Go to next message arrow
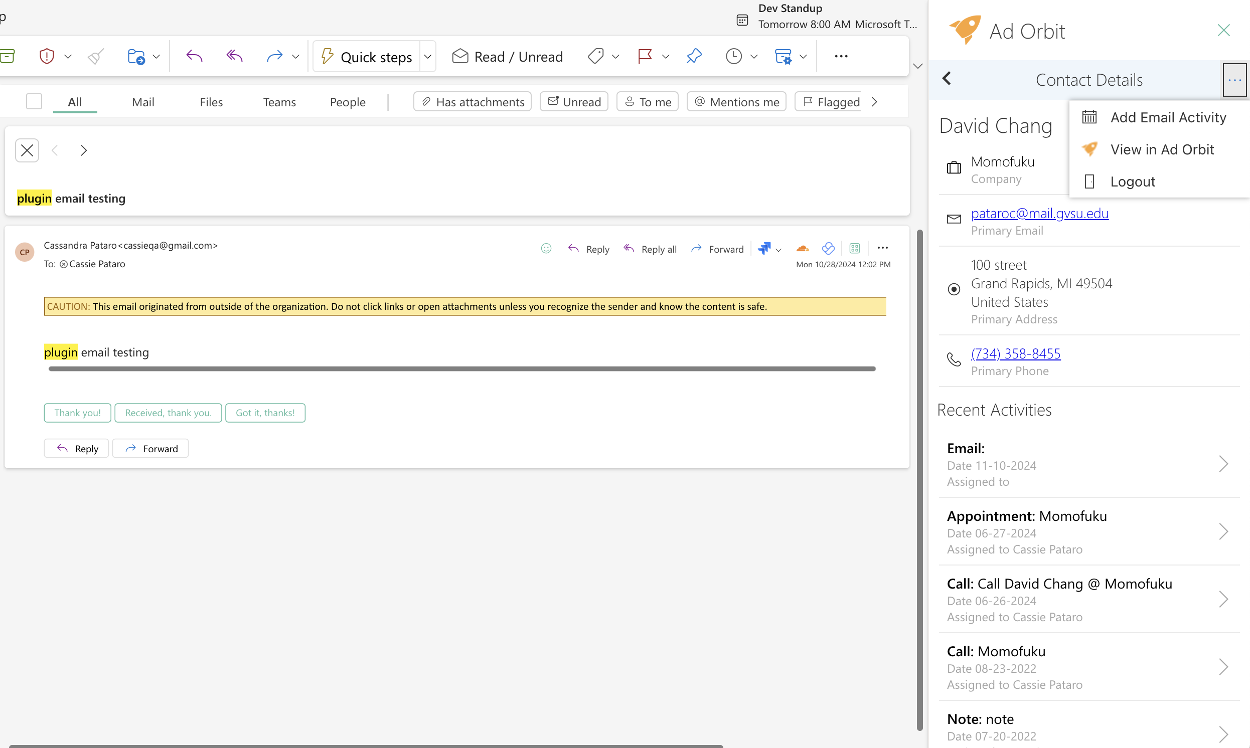Screen dimensions: 1250x748 coord(84,150)
